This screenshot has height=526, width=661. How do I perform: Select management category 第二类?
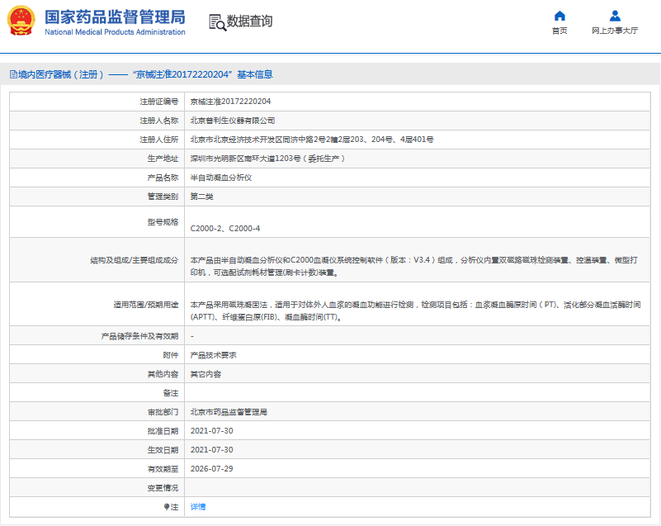[x=201, y=197]
